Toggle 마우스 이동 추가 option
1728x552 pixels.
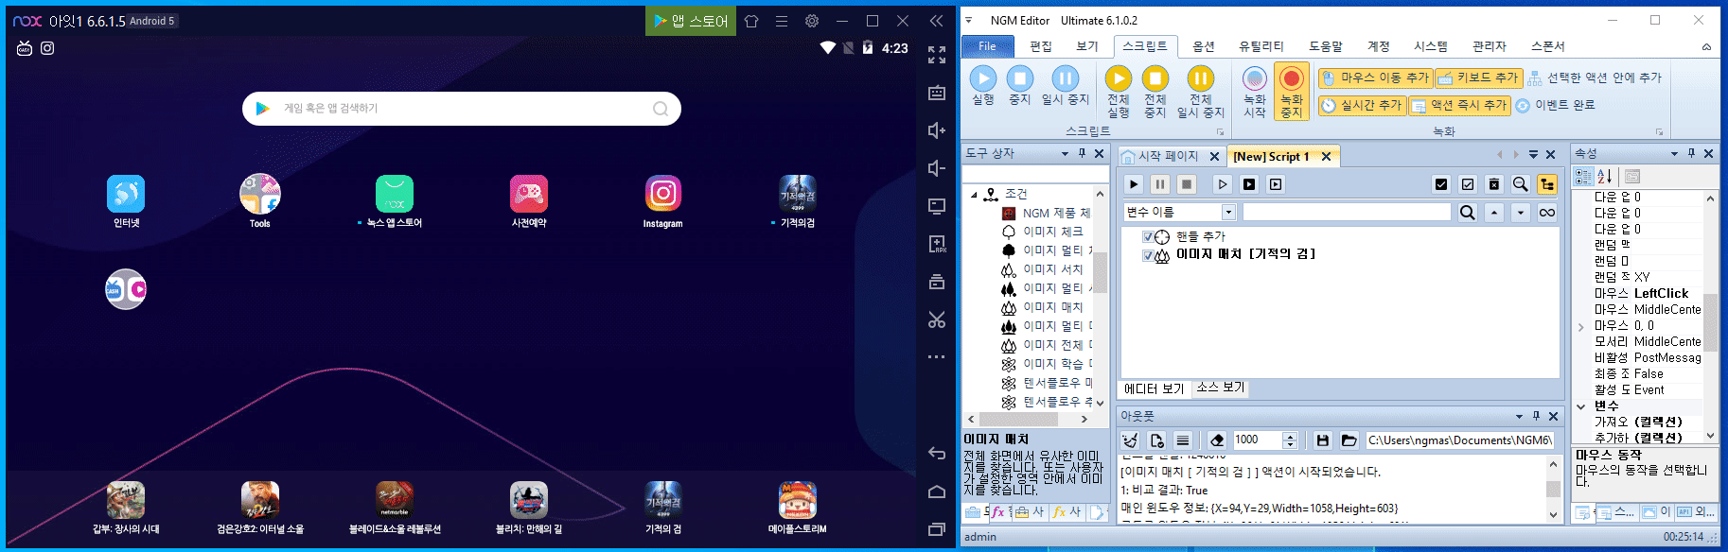tap(1375, 78)
